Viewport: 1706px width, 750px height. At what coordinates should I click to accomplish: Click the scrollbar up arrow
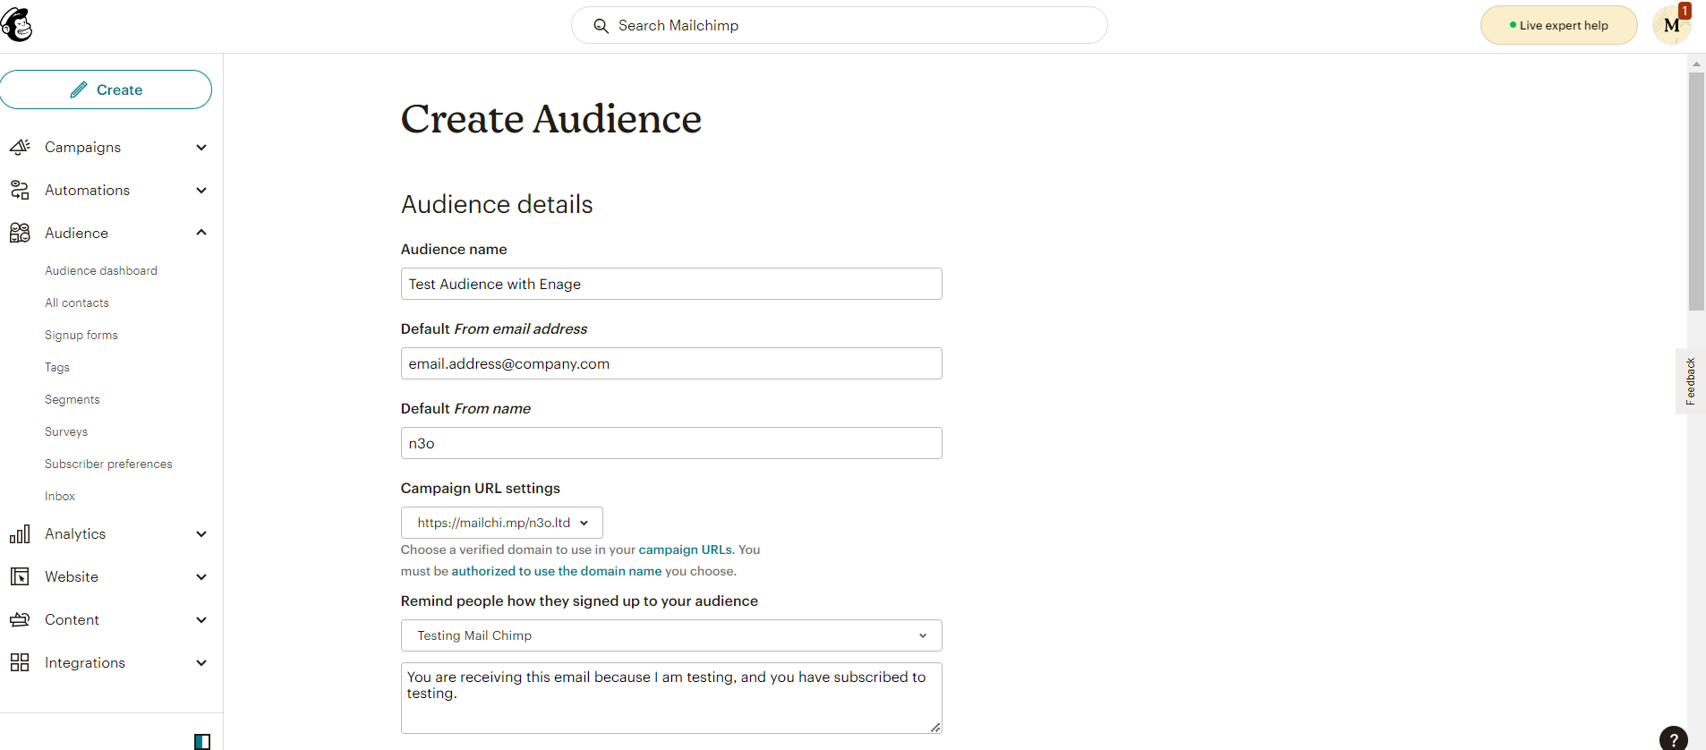click(1696, 64)
